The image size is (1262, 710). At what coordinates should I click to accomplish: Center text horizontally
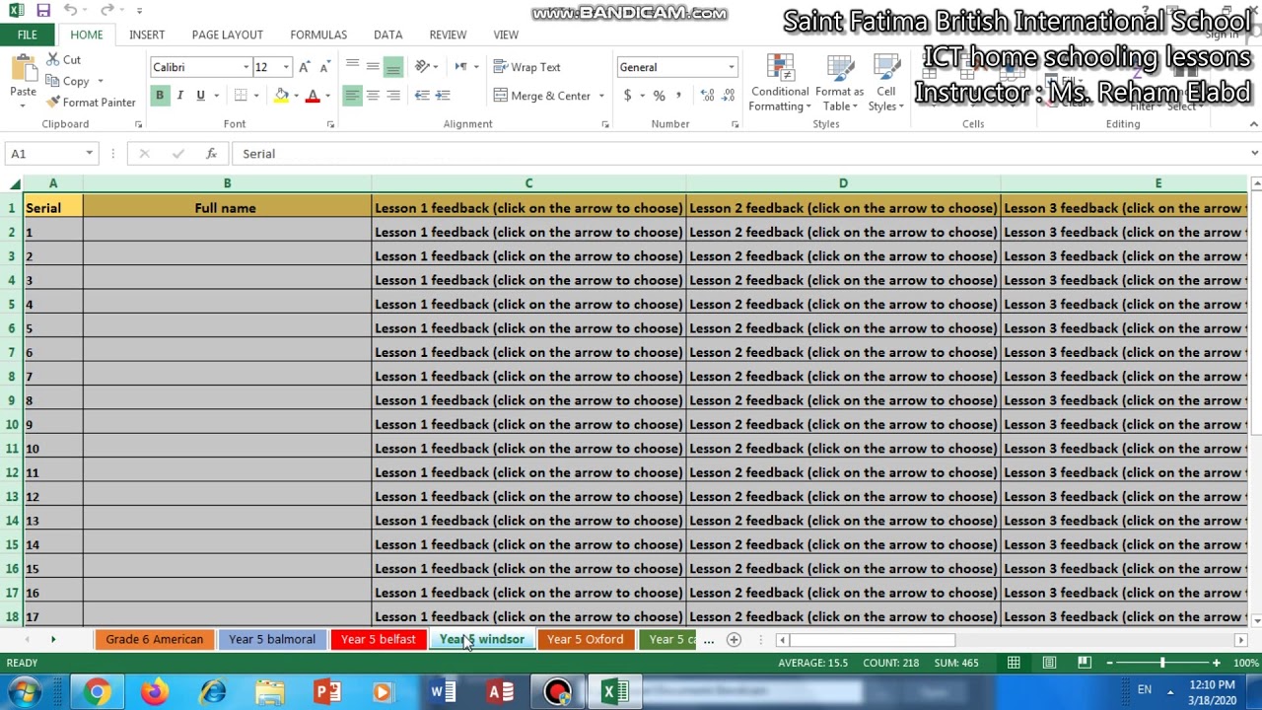[373, 96]
